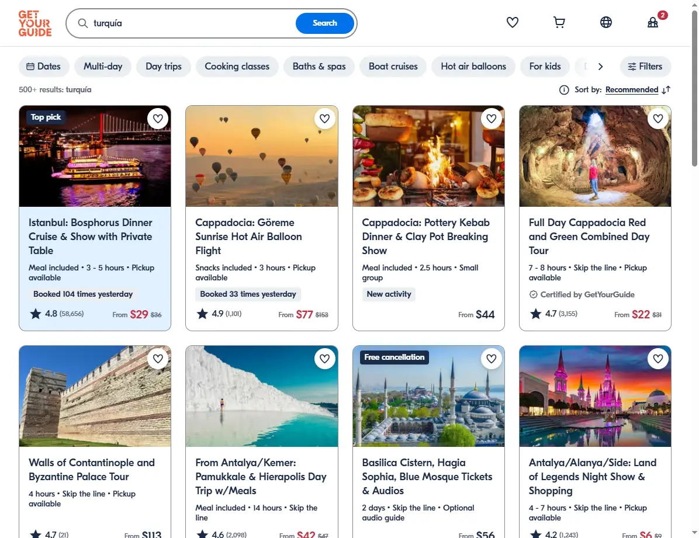The height and width of the screenshot is (538, 699).
Task: Favorite the Basilica Cistern tickets card
Action: click(492, 359)
